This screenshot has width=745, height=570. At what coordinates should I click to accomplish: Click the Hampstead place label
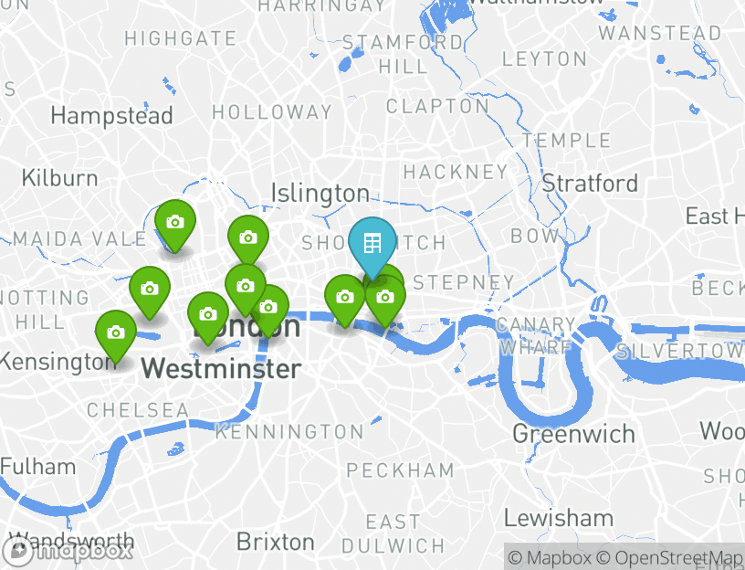(x=111, y=115)
